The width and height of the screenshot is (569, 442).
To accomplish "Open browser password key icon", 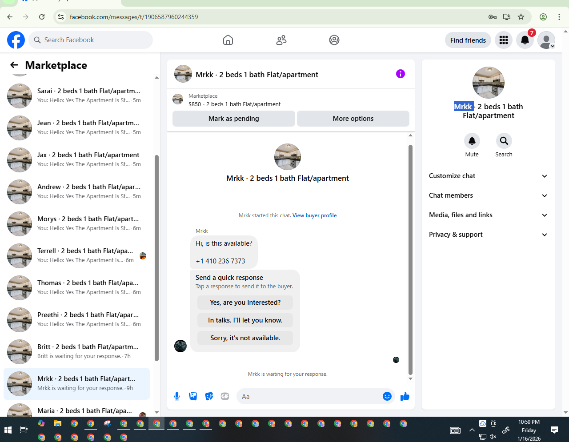I will 493,17.
